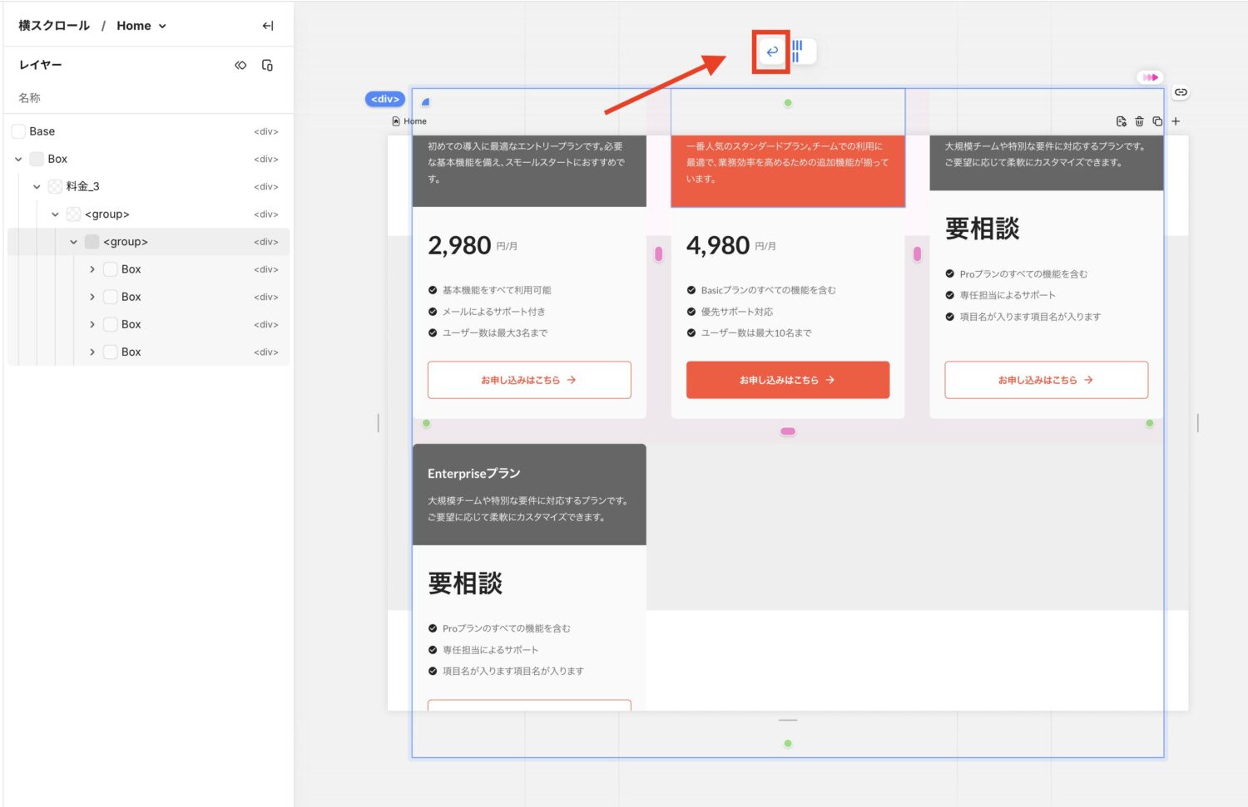Click the diamond code icon in レイヤー header

coord(240,65)
